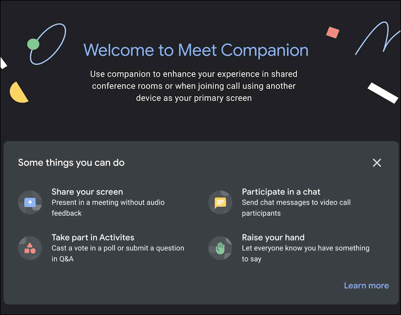This screenshot has height=315, width=401.
Task: Select the Participate in a chat title
Action: [281, 192]
